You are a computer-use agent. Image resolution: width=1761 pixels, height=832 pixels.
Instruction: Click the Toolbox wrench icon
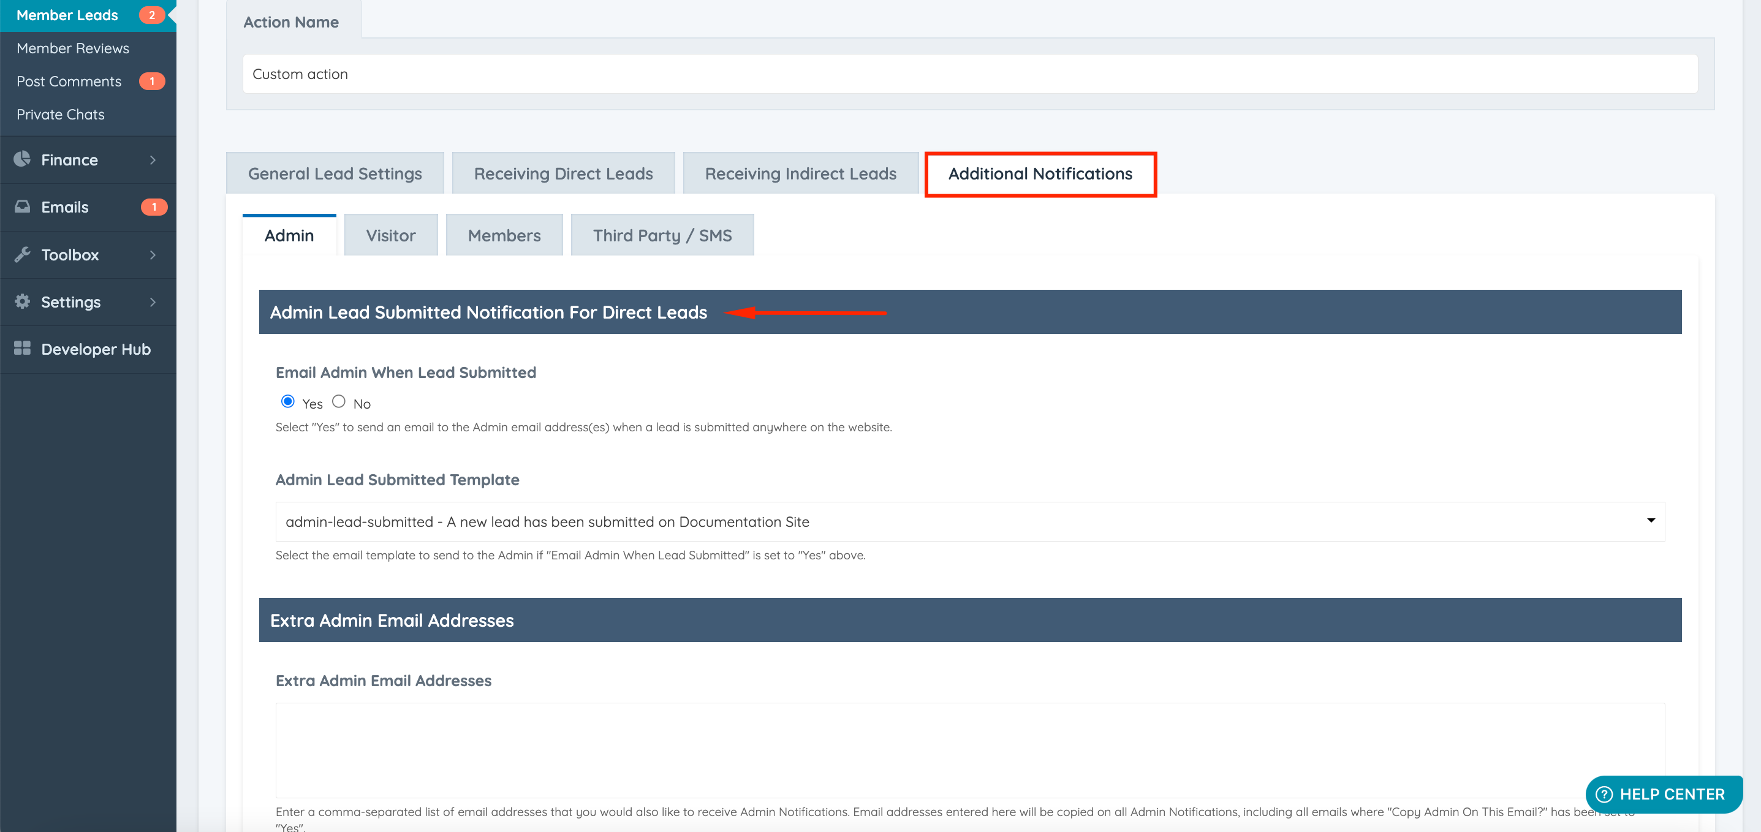coord(22,254)
